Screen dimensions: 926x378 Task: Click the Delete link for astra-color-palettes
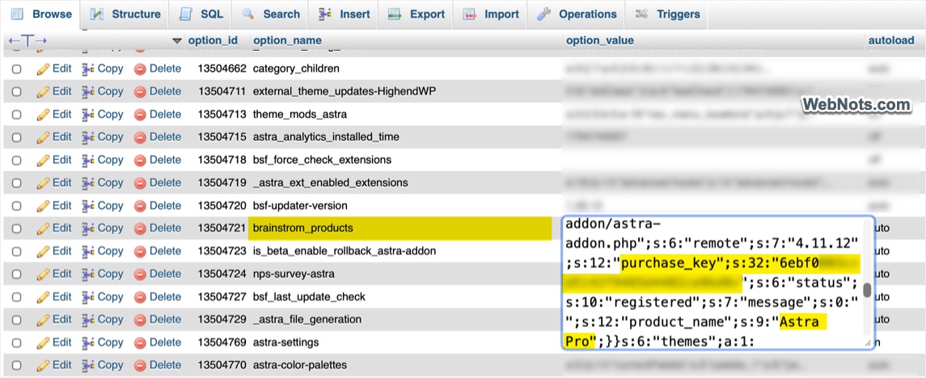click(165, 365)
